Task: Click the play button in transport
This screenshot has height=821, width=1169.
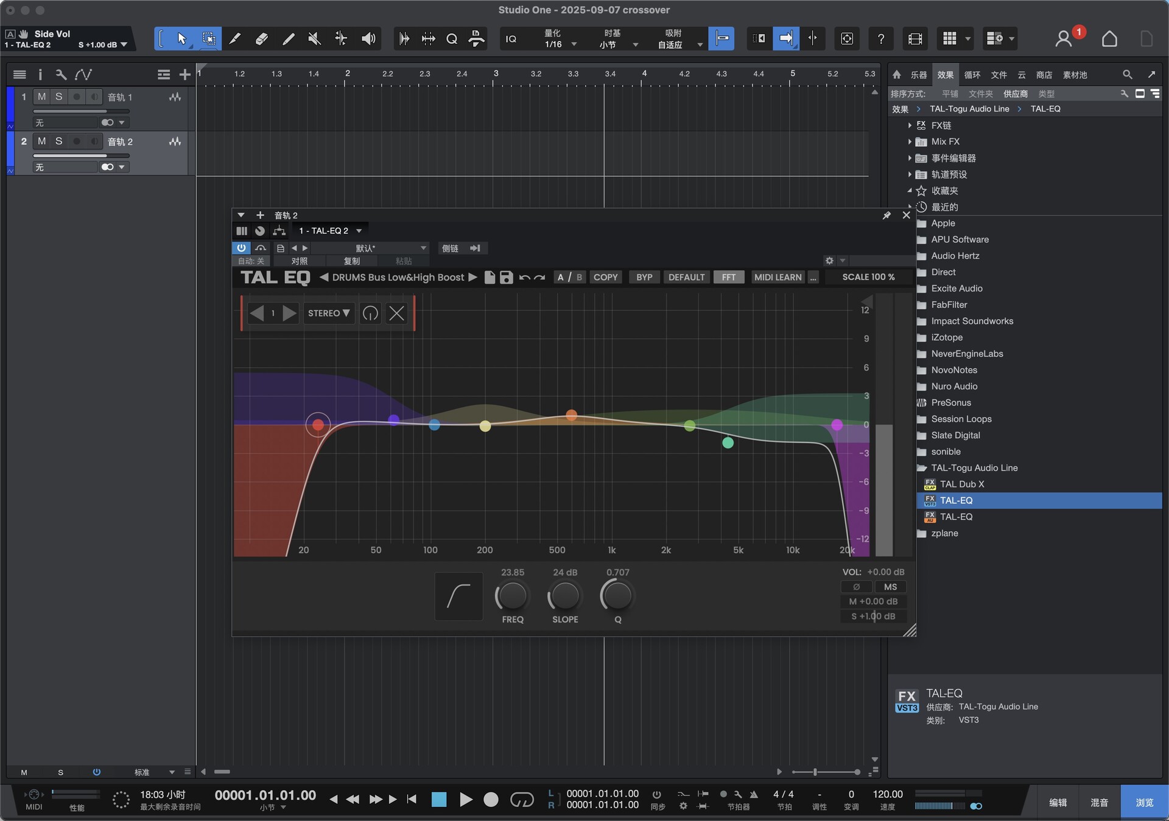Action: [465, 799]
